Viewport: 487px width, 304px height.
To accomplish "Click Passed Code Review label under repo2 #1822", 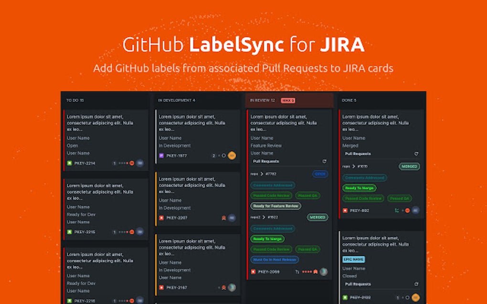I will coord(272,249).
